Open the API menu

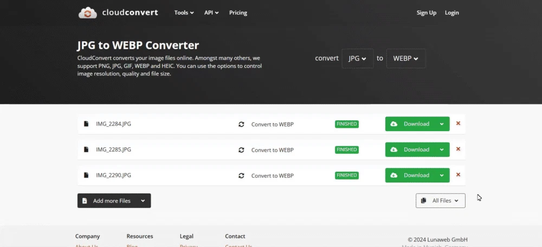(211, 13)
